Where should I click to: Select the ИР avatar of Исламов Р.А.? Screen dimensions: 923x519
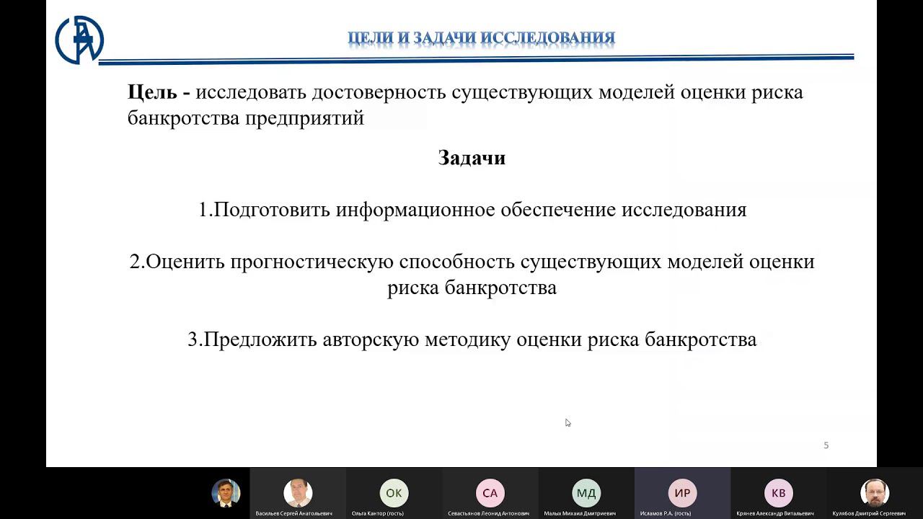tap(682, 493)
